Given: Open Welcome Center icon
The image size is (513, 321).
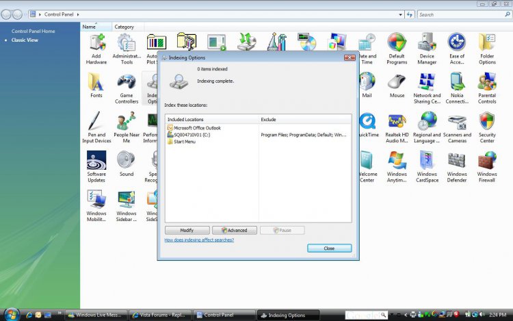Looking at the screenshot, I should pos(368,167).
